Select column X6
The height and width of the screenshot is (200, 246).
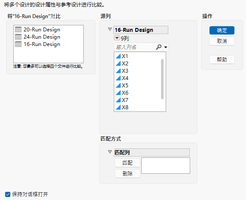click(125, 93)
